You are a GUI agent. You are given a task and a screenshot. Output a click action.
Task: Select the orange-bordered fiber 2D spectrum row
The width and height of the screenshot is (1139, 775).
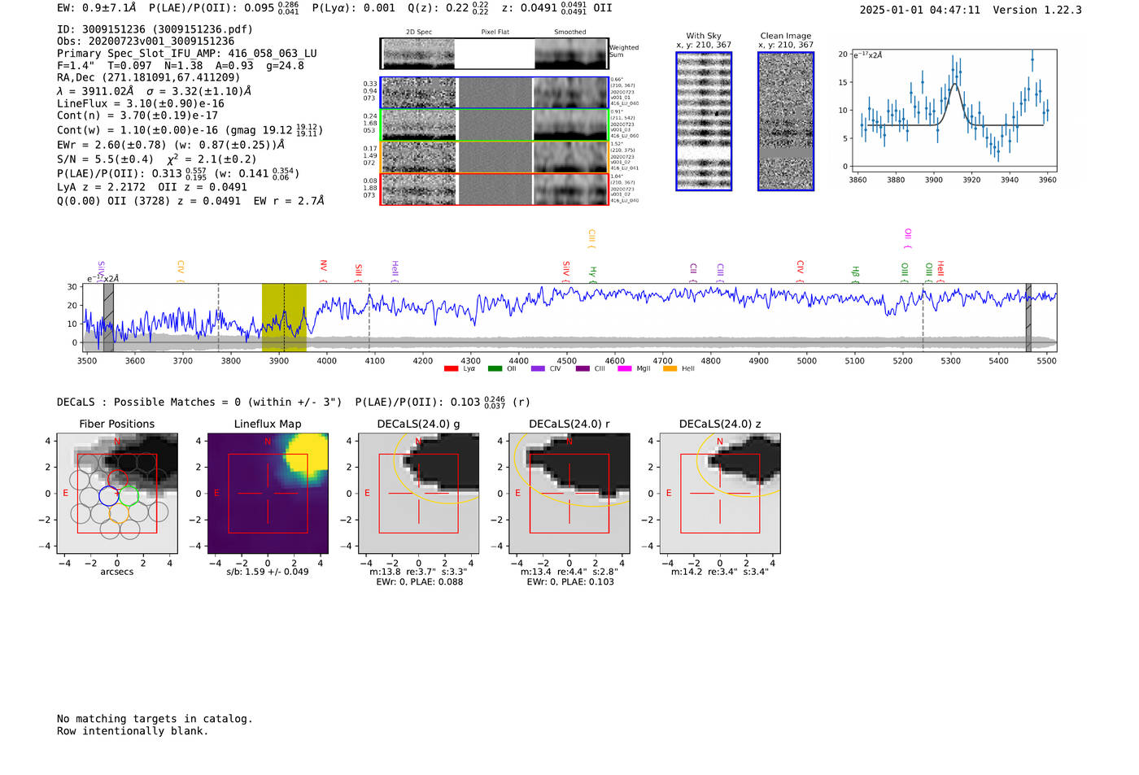pos(495,157)
